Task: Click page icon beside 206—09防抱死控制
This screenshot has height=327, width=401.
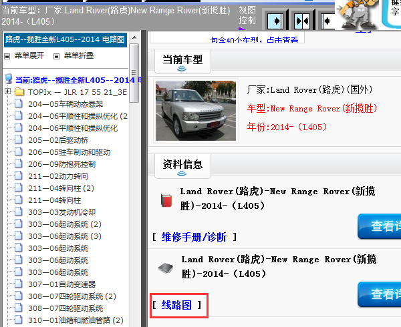Action: [19, 163]
